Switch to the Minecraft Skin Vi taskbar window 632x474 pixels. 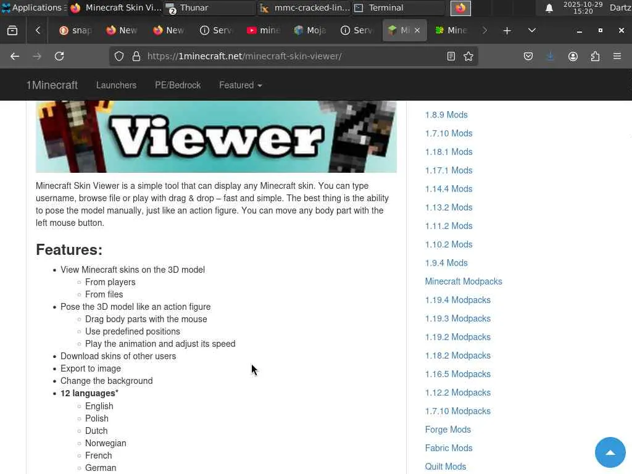(x=115, y=7)
